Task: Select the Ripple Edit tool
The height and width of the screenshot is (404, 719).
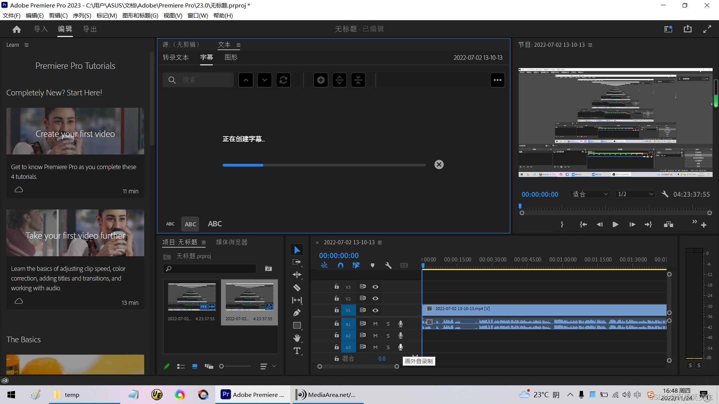Action: tap(297, 275)
